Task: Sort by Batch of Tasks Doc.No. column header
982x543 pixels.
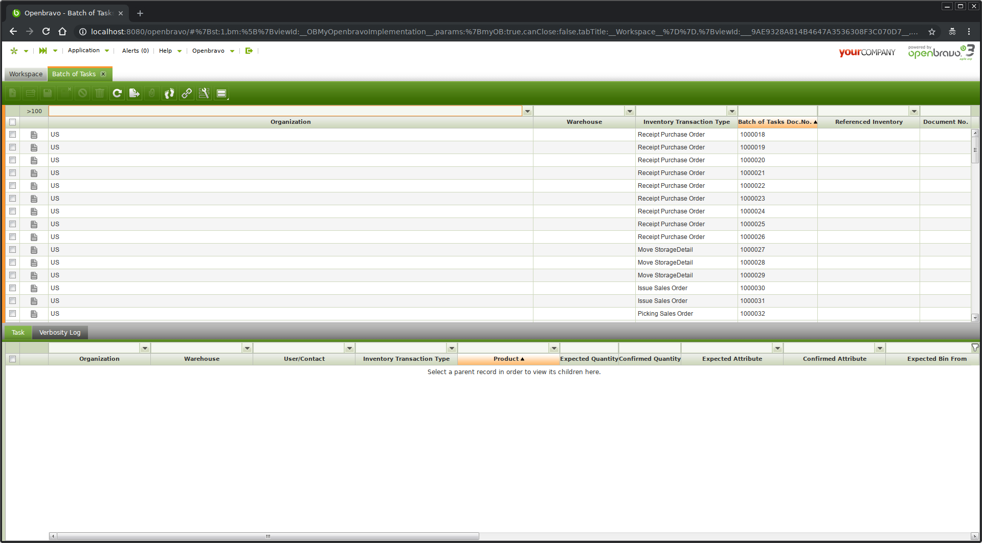Action: point(777,122)
